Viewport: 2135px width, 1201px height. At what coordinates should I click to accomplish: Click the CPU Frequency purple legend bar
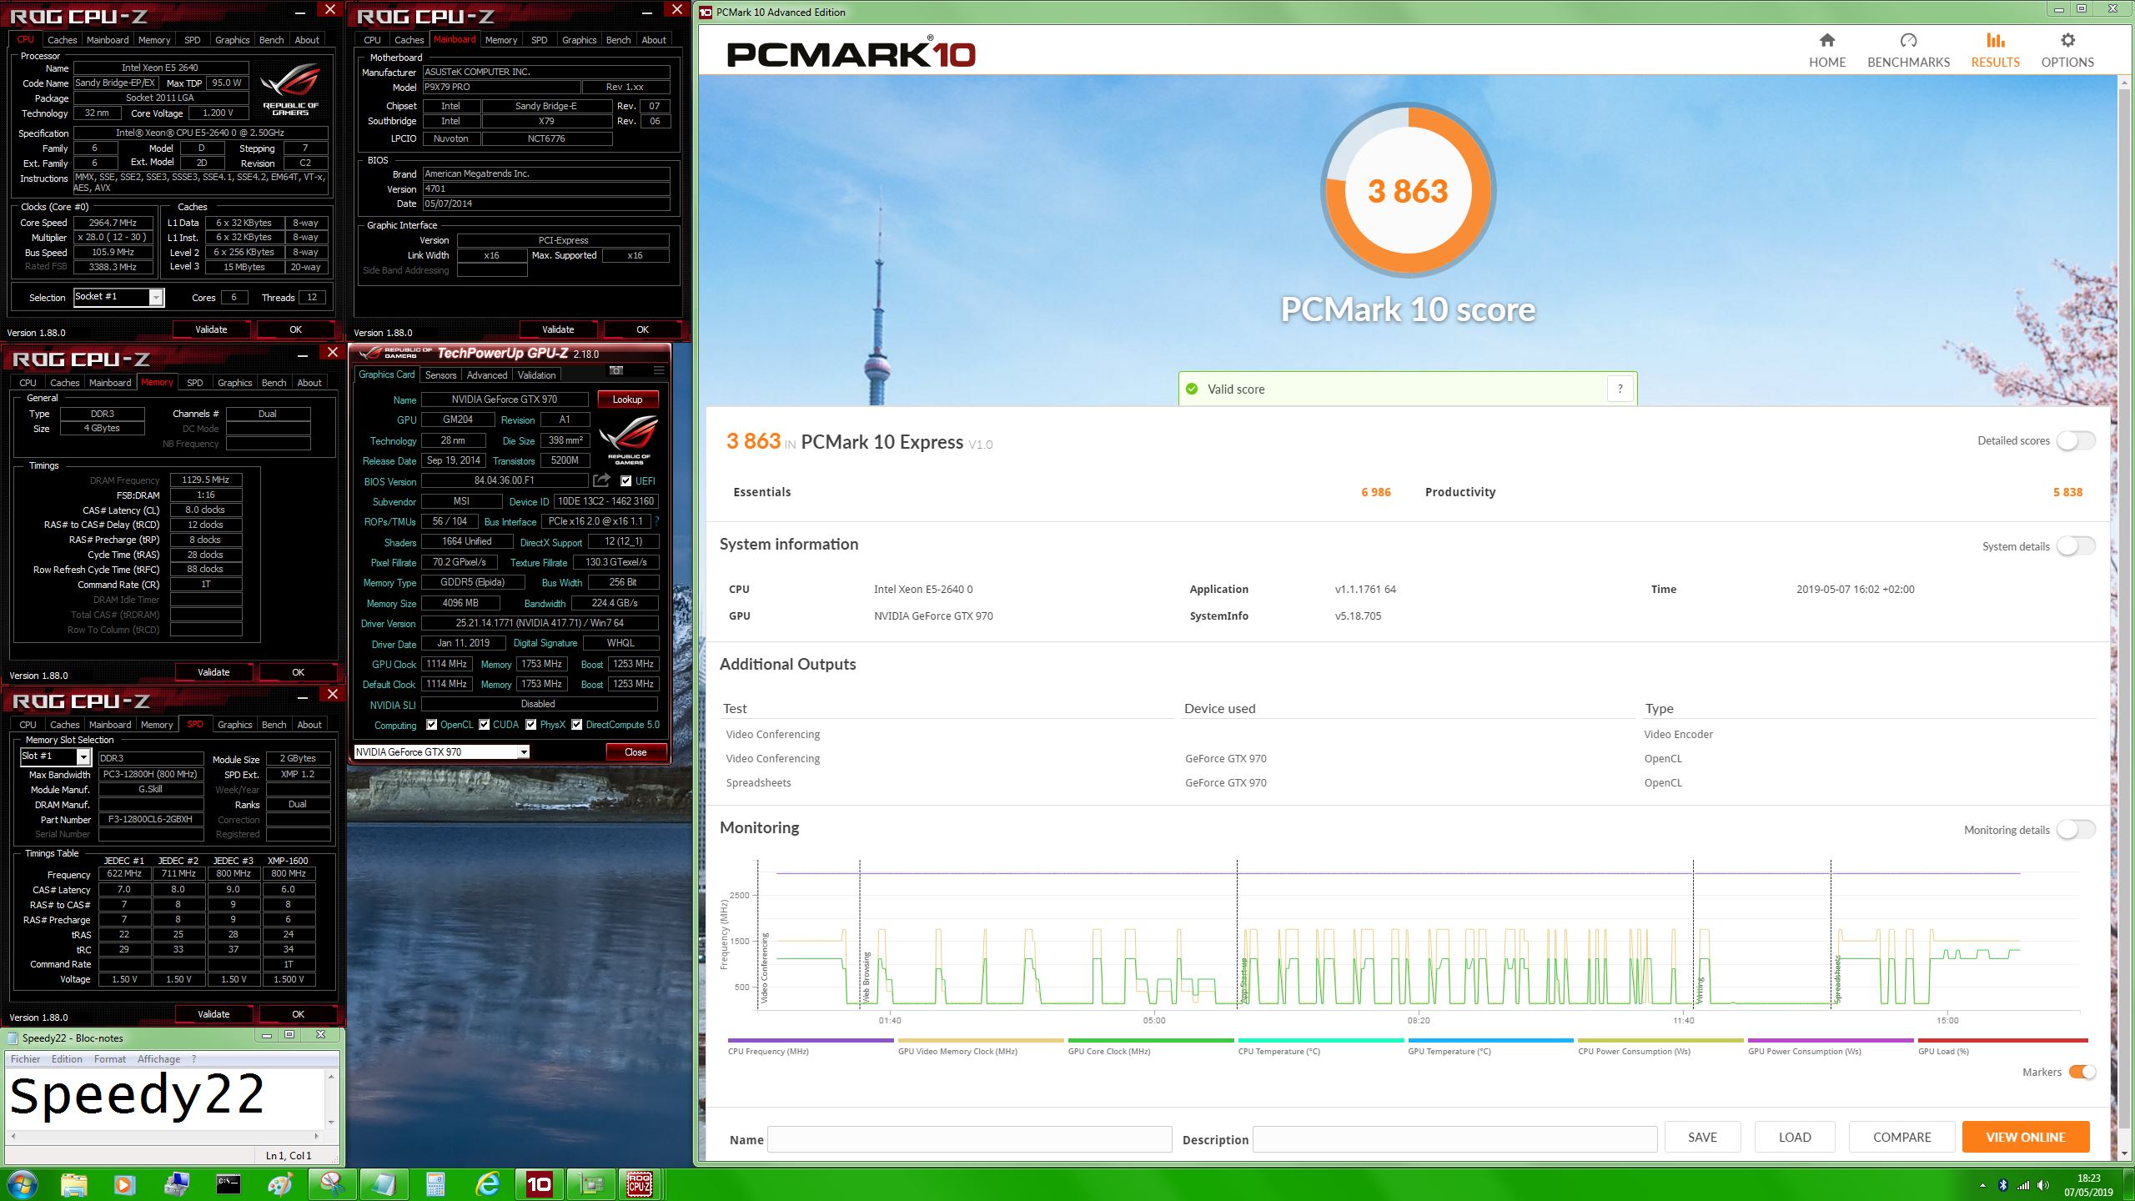tap(810, 1040)
